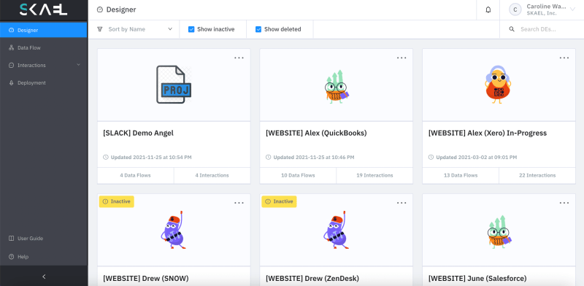Uncheck the Show deleted checkbox

pos(258,29)
